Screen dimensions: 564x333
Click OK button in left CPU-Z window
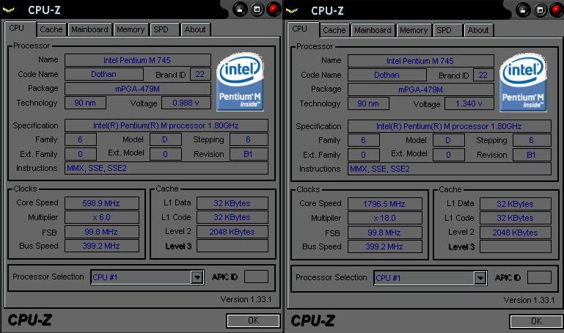[253, 321]
